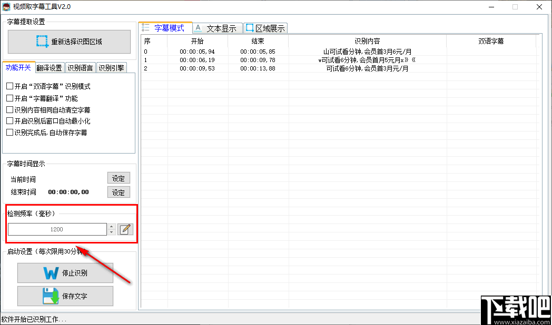The image size is (552, 325).
Task: Check 识别完成后自动保存字幕 option
Action: click(x=9, y=133)
